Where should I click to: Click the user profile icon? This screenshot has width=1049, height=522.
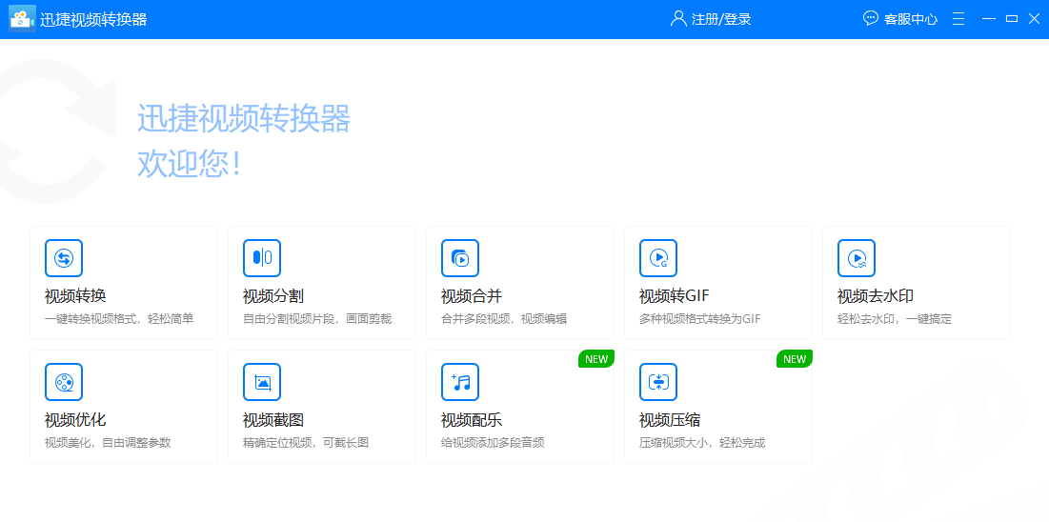click(x=678, y=19)
